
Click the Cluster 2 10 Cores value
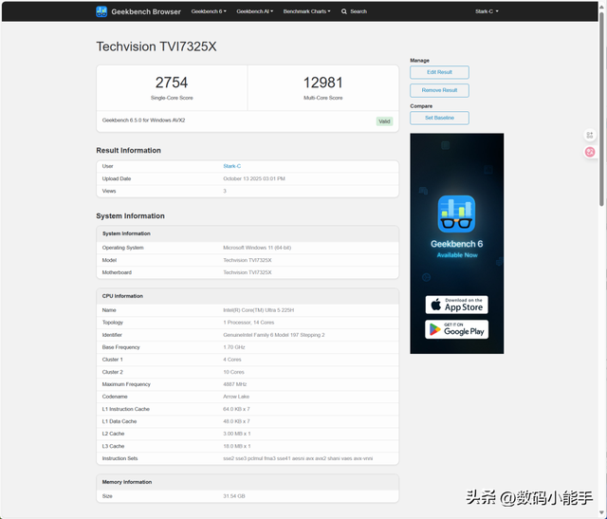click(x=233, y=372)
